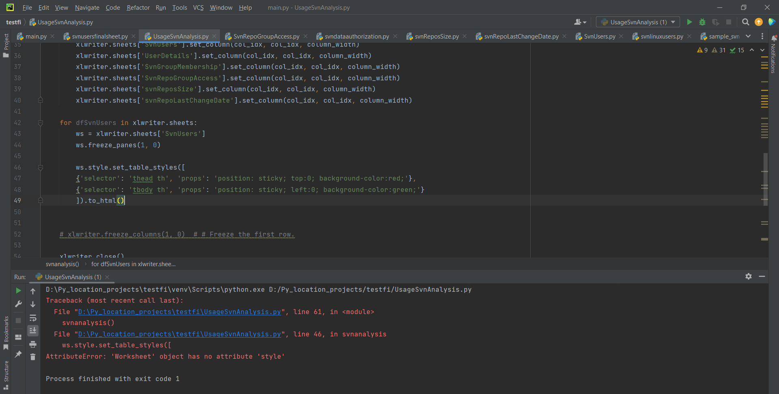
Task: Go to next highlighted error arrow
Action: tap(762, 50)
